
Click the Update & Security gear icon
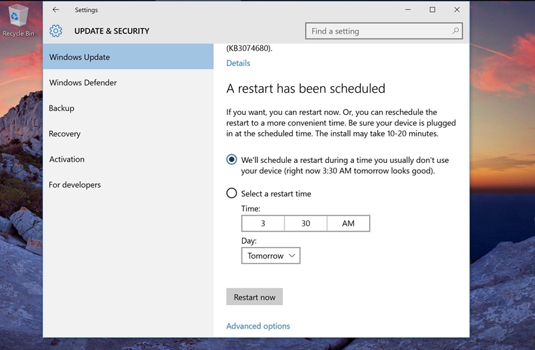(x=56, y=31)
